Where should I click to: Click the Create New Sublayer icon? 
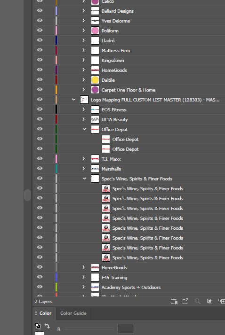click(221, 301)
